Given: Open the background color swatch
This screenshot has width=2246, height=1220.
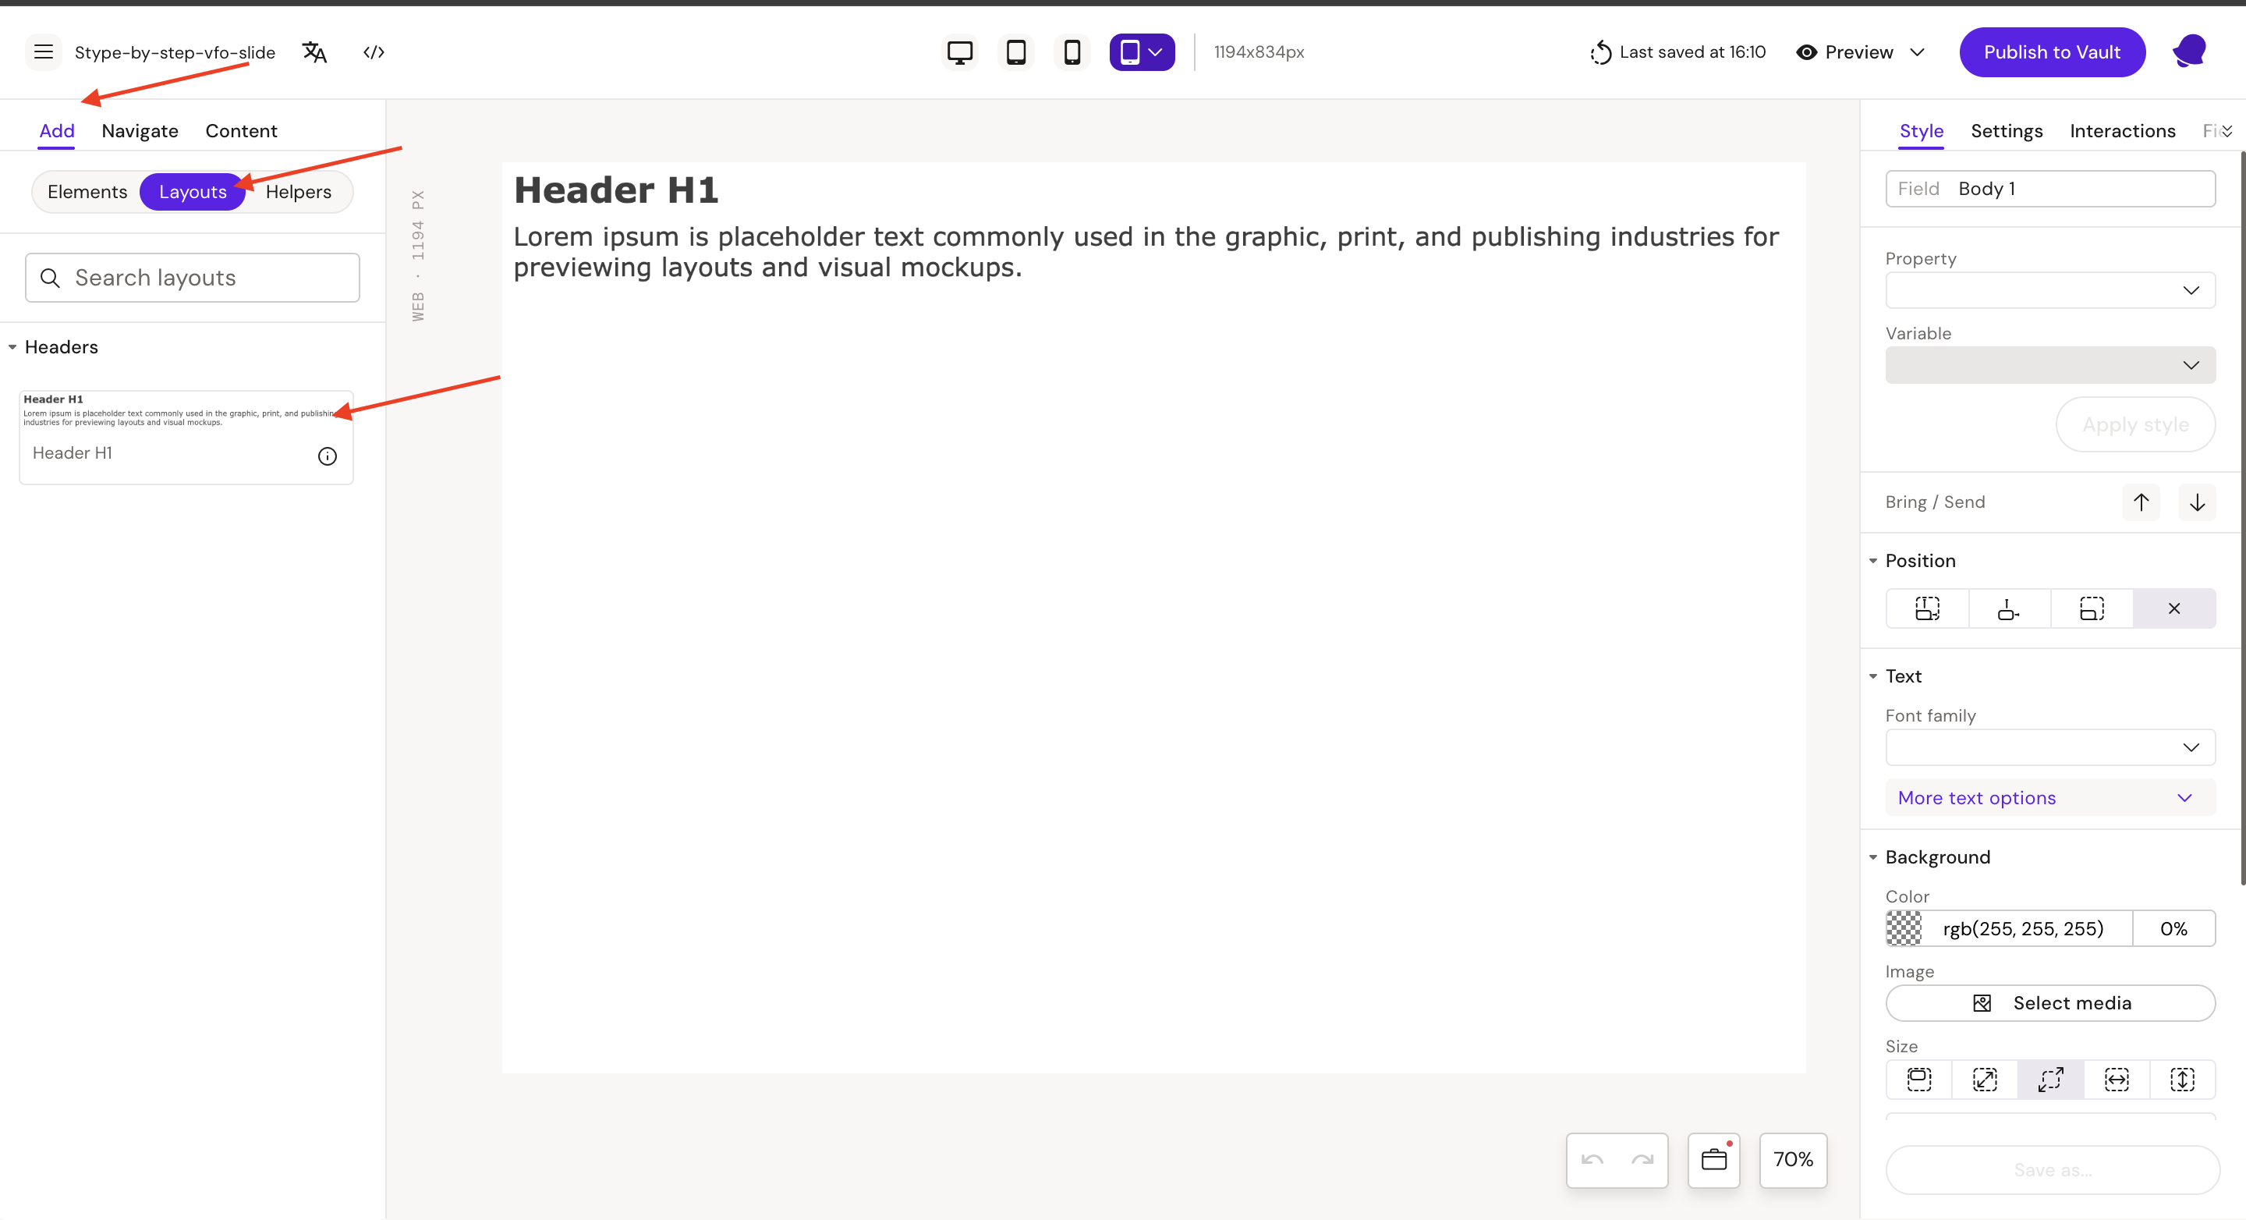Looking at the screenshot, I should point(1904,929).
